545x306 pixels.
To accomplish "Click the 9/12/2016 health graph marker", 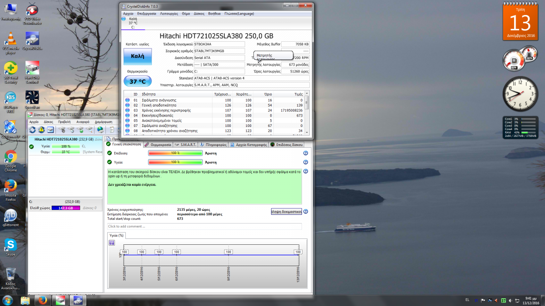I will click(x=228, y=252).
